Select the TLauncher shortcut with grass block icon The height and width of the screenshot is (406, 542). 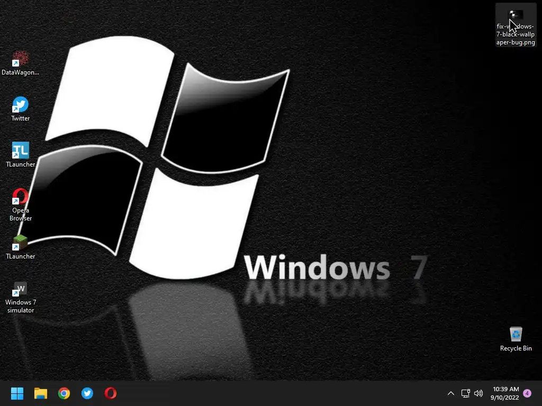[21, 247]
